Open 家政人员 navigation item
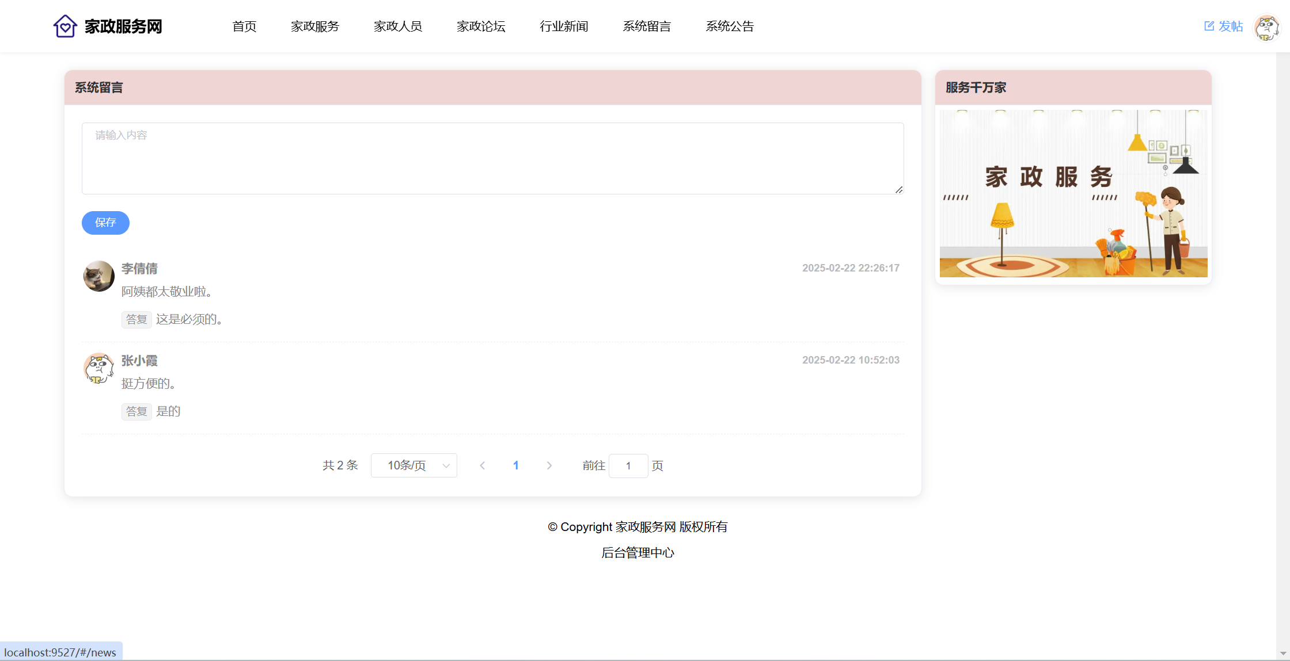The image size is (1290, 661). click(398, 26)
